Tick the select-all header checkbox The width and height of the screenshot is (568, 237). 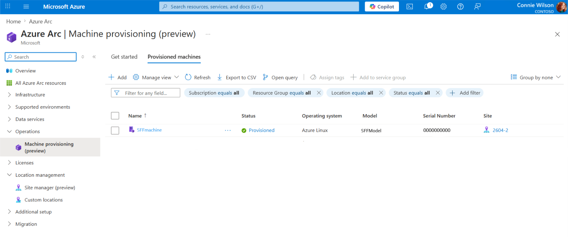[115, 116]
